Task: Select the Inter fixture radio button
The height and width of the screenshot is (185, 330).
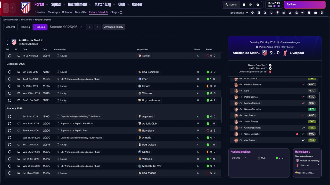Action: (x=10, y=79)
